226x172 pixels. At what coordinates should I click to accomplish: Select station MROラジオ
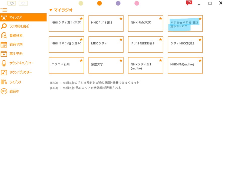coord(106,44)
